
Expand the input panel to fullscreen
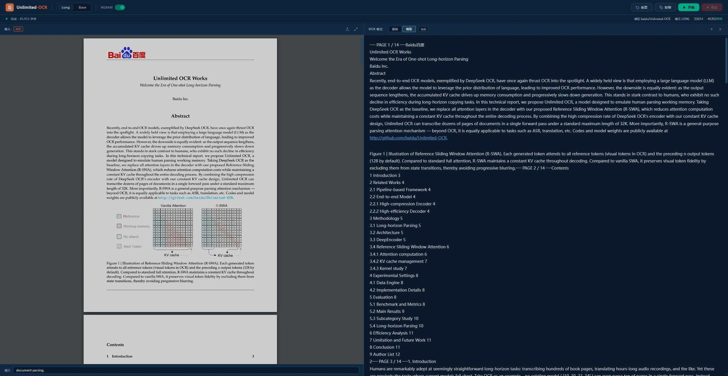[356, 29]
